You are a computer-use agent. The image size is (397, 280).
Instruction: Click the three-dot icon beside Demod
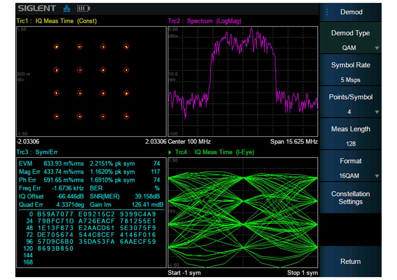click(327, 12)
